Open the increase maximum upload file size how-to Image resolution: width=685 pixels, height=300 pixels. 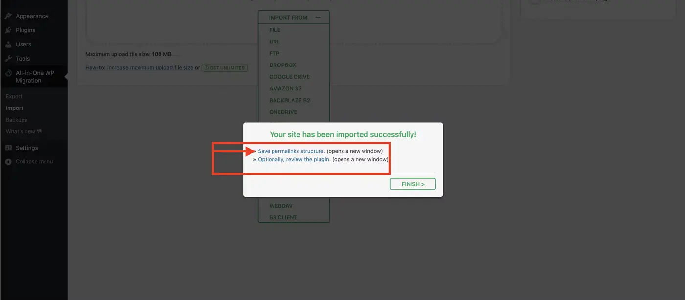click(139, 68)
